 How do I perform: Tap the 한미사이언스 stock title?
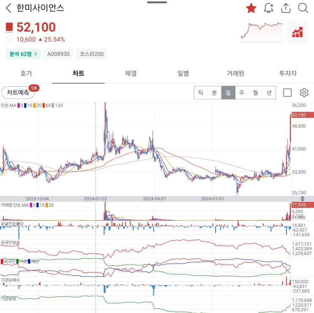click(40, 8)
